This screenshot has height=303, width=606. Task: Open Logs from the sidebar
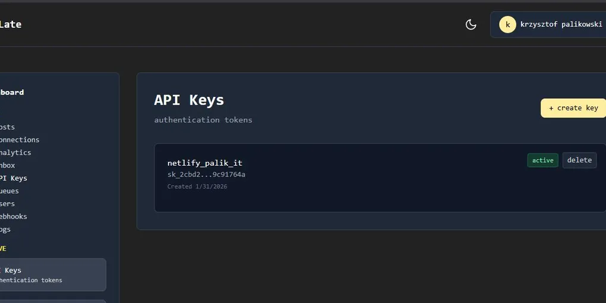(x=5, y=229)
